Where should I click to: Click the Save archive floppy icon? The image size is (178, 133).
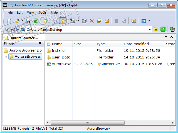click(28, 21)
